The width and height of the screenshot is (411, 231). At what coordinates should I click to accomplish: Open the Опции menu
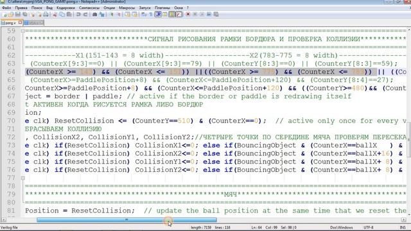coord(109,8)
